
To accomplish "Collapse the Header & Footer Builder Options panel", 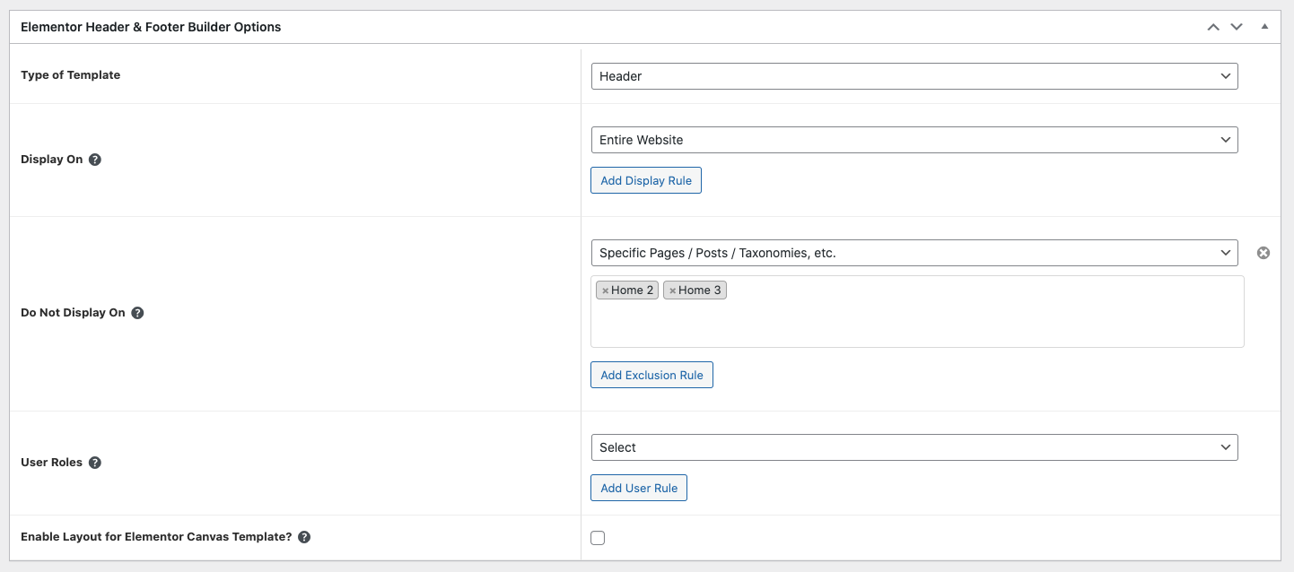I will pyautogui.click(x=1264, y=27).
